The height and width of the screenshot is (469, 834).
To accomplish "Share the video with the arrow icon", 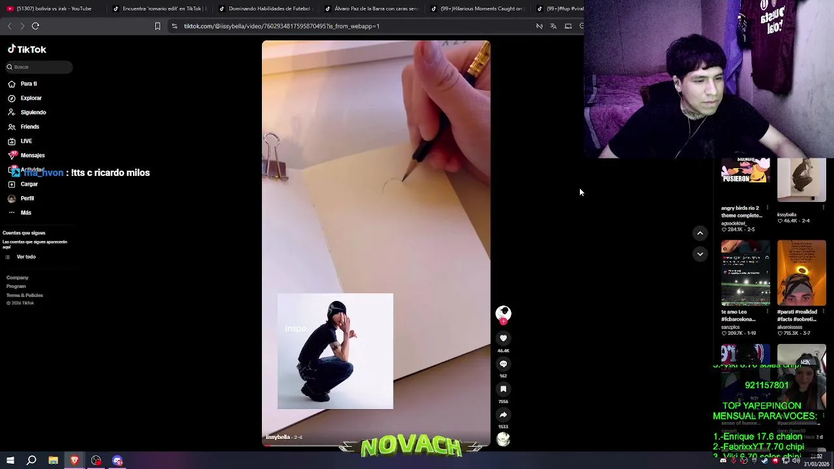I will click(x=503, y=414).
